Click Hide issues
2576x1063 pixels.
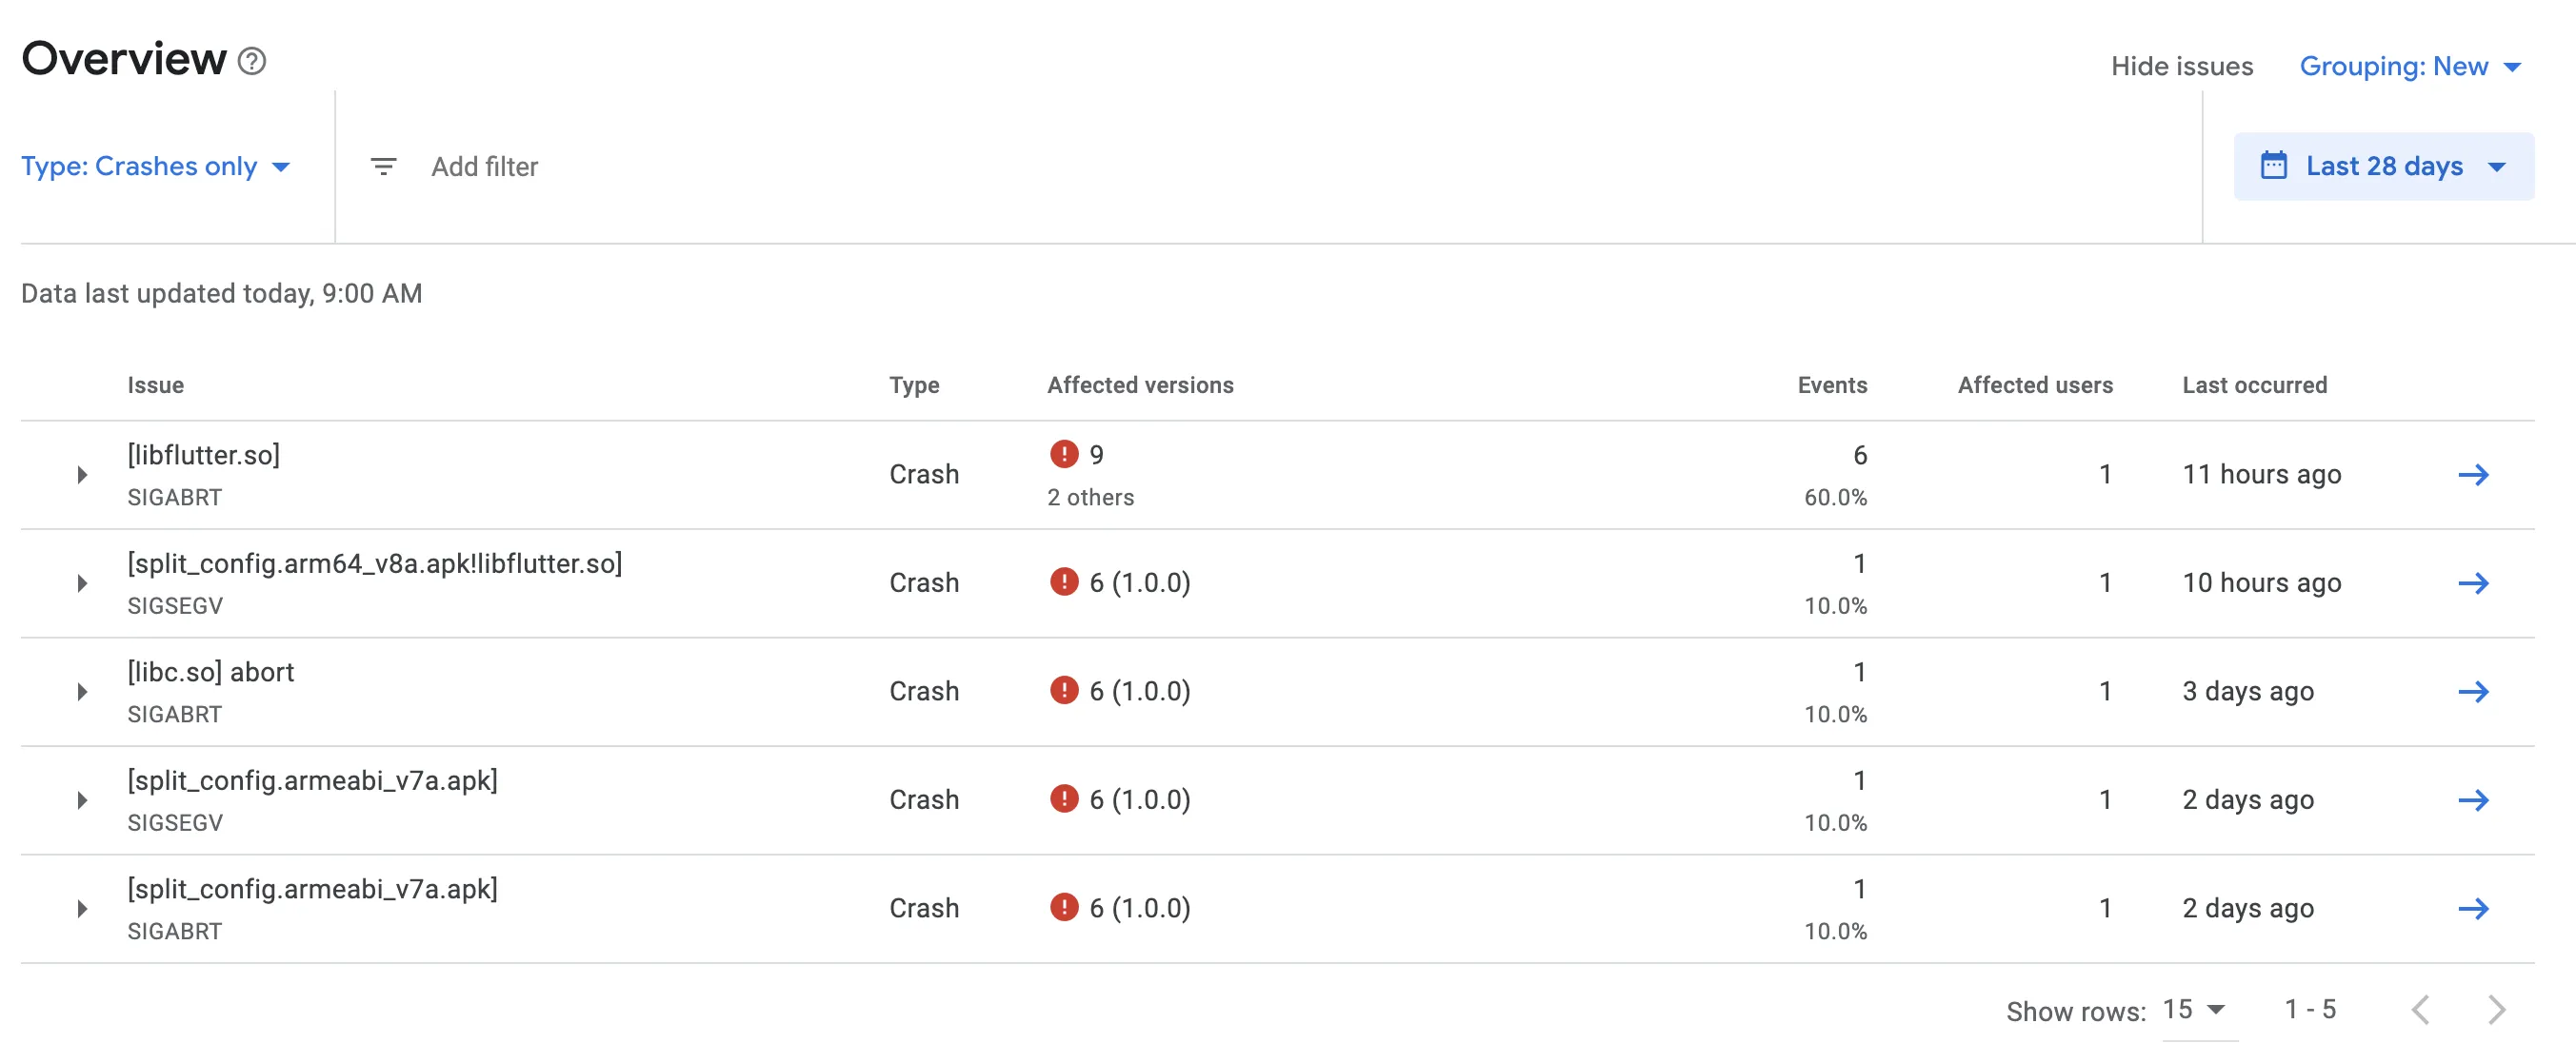pos(2181,67)
